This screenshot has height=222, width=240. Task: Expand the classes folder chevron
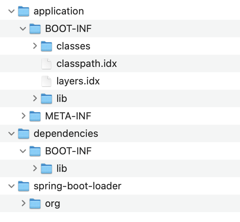(x=35, y=46)
